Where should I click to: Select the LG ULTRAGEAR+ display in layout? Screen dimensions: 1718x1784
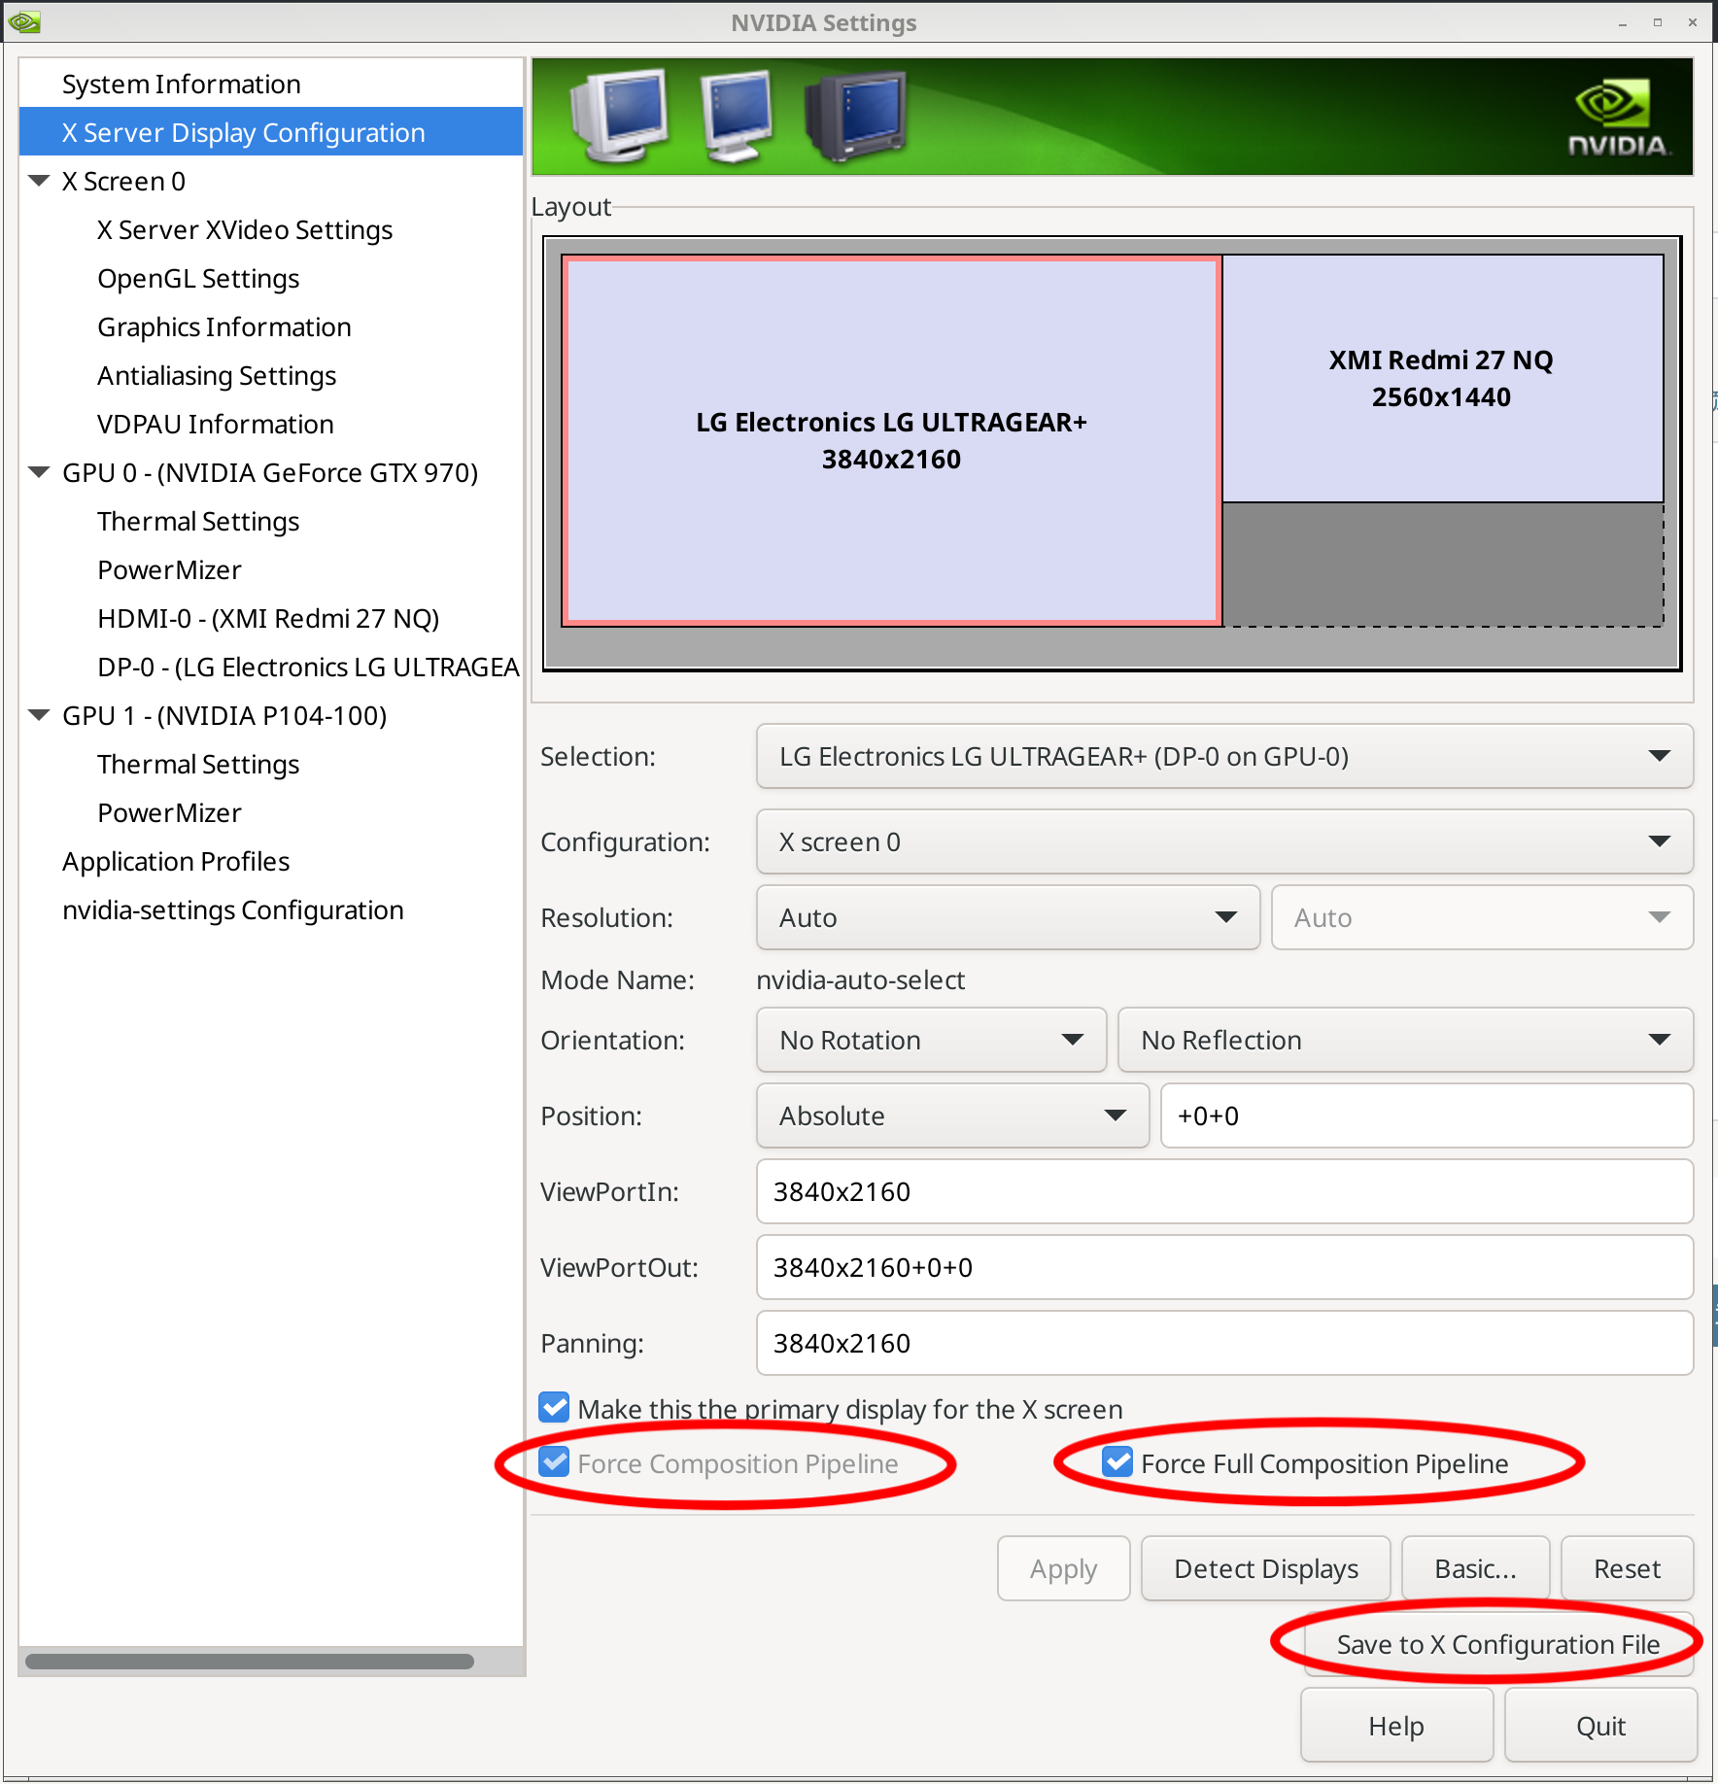click(x=891, y=440)
